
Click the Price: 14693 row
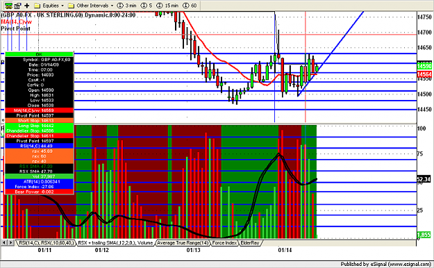coord(39,75)
